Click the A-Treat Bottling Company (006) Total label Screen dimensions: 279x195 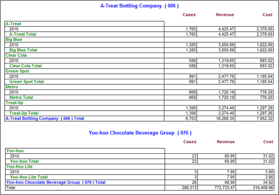pyautogui.click(x=45, y=119)
